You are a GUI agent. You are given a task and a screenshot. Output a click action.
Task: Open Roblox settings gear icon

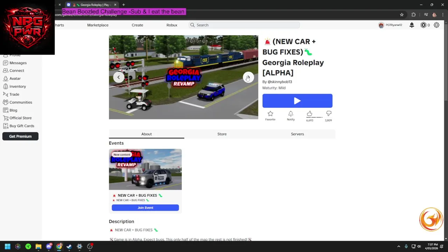click(x=436, y=25)
